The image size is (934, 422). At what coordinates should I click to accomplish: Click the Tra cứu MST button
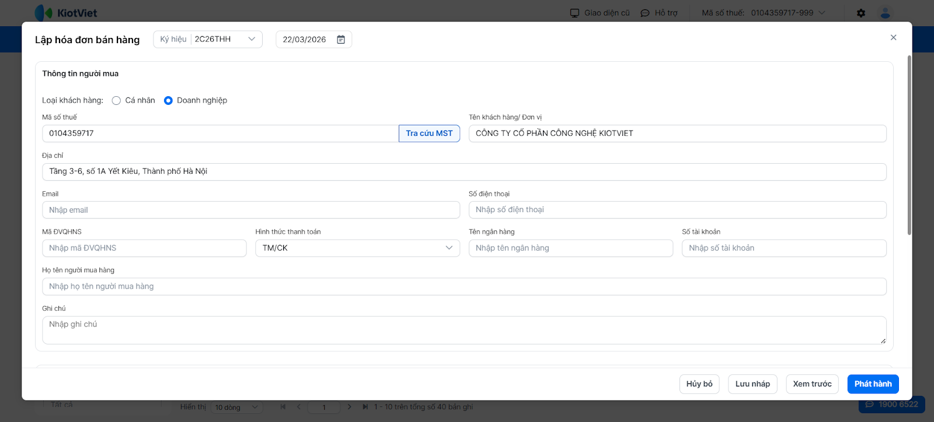tap(429, 133)
